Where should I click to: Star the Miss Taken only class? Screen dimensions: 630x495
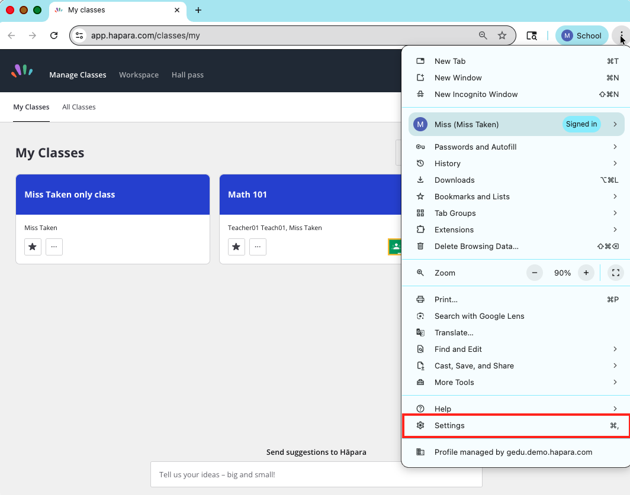tap(33, 247)
